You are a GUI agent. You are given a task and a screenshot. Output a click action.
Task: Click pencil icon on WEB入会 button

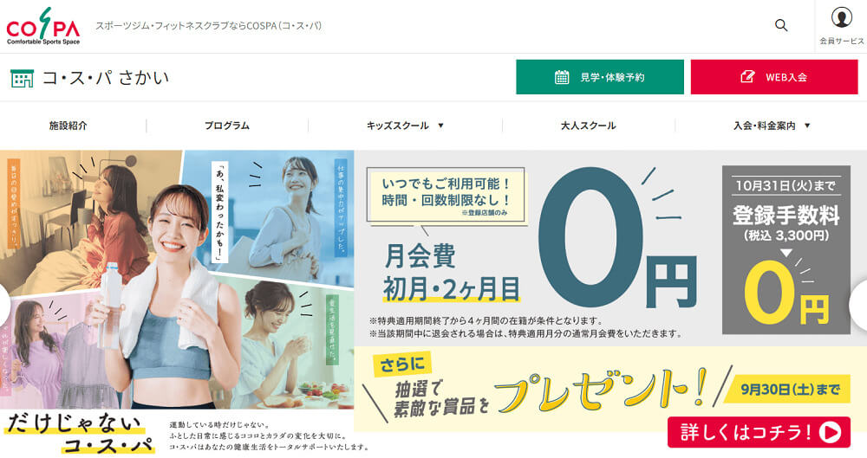pyautogui.click(x=747, y=77)
